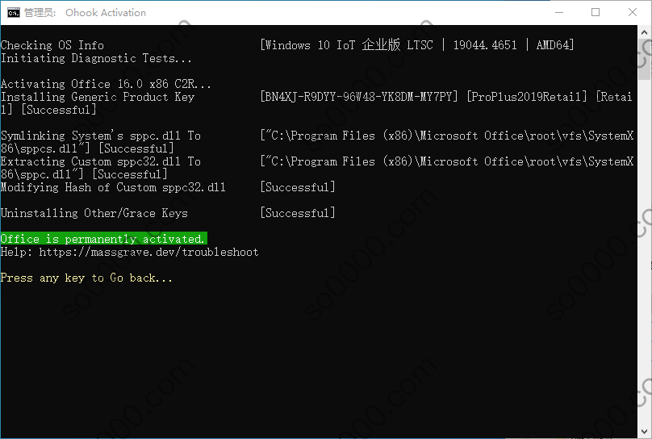Maximize the Ohook Activation window
The image size is (652, 439).
[596, 12]
